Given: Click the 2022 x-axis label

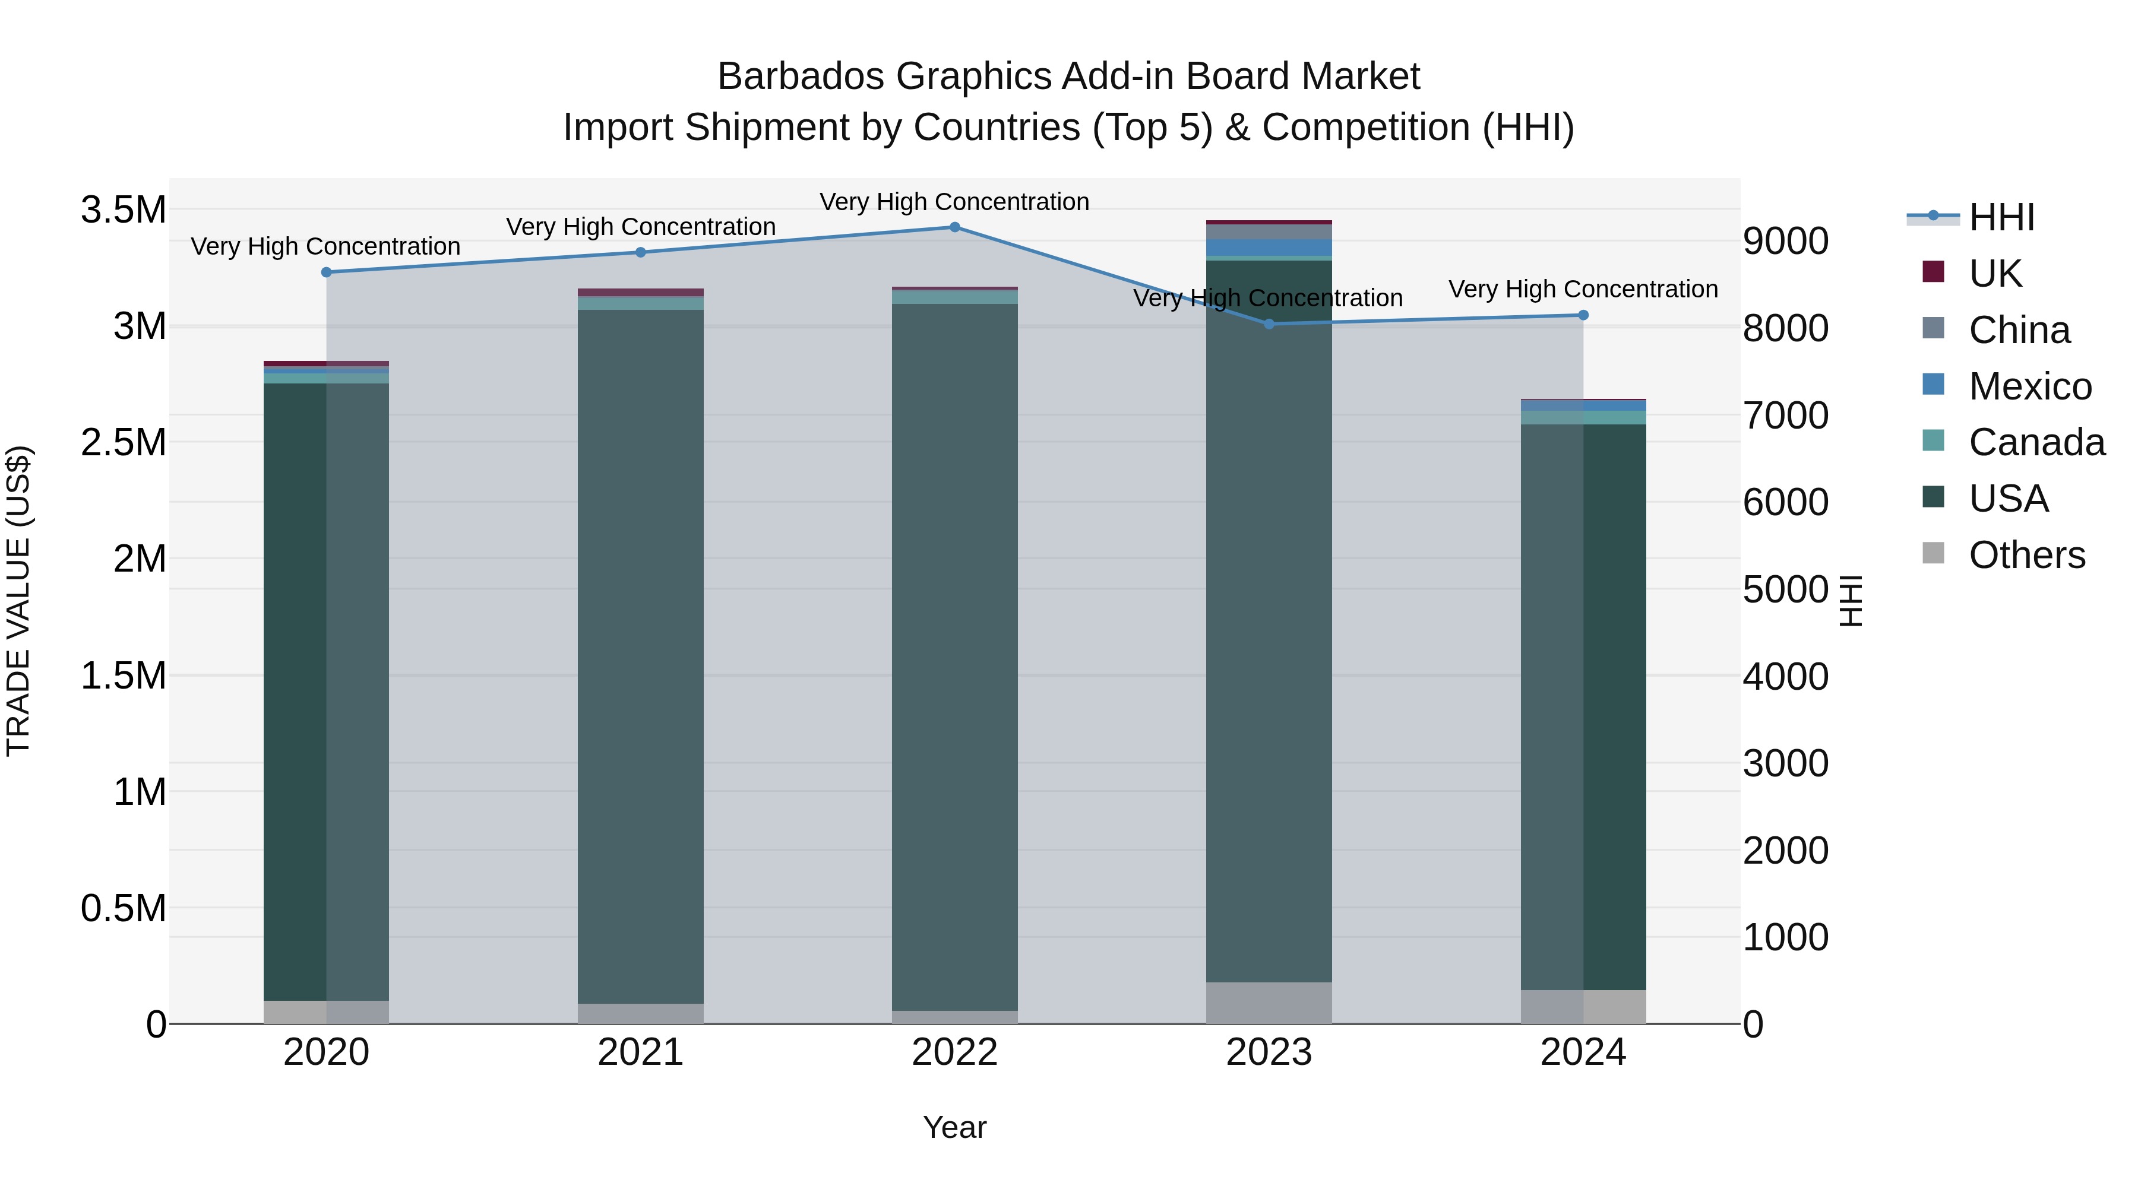Looking at the screenshot, I should [x=954, y=1052].
